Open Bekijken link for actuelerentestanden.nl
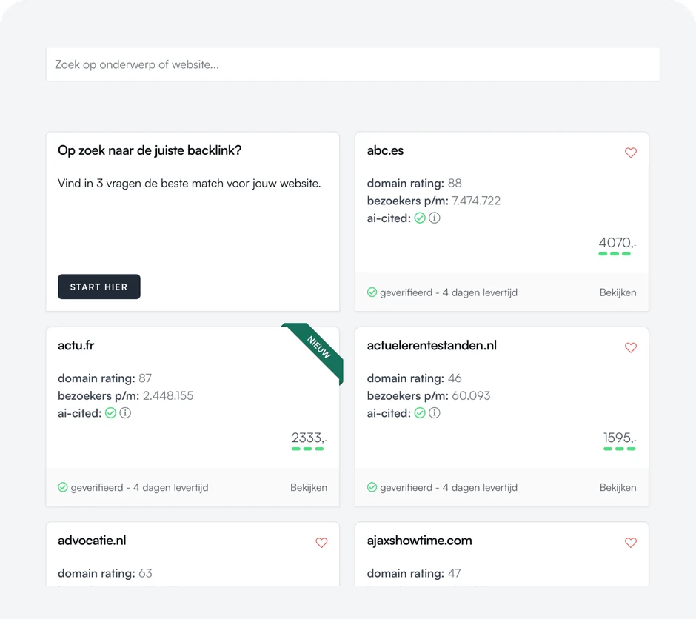The width and height of the screenshot is (696, 619). 618,487
